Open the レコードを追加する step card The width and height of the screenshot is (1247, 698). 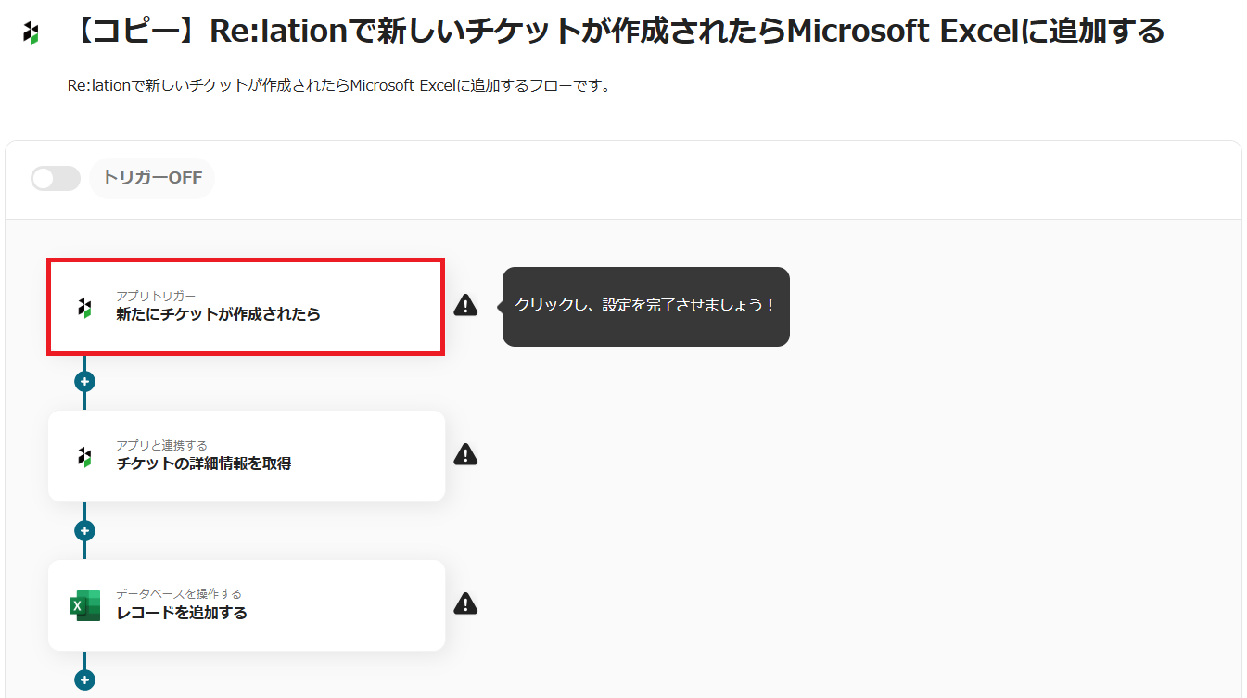tap(247, 605)
